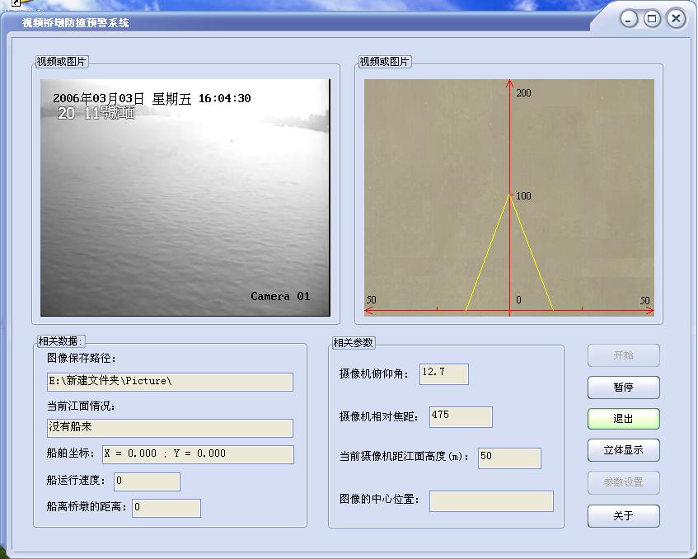Focus the camera height field showing 50
This screenshot has width=698, height=559.
pyautogui.click(x=508, y=458)
